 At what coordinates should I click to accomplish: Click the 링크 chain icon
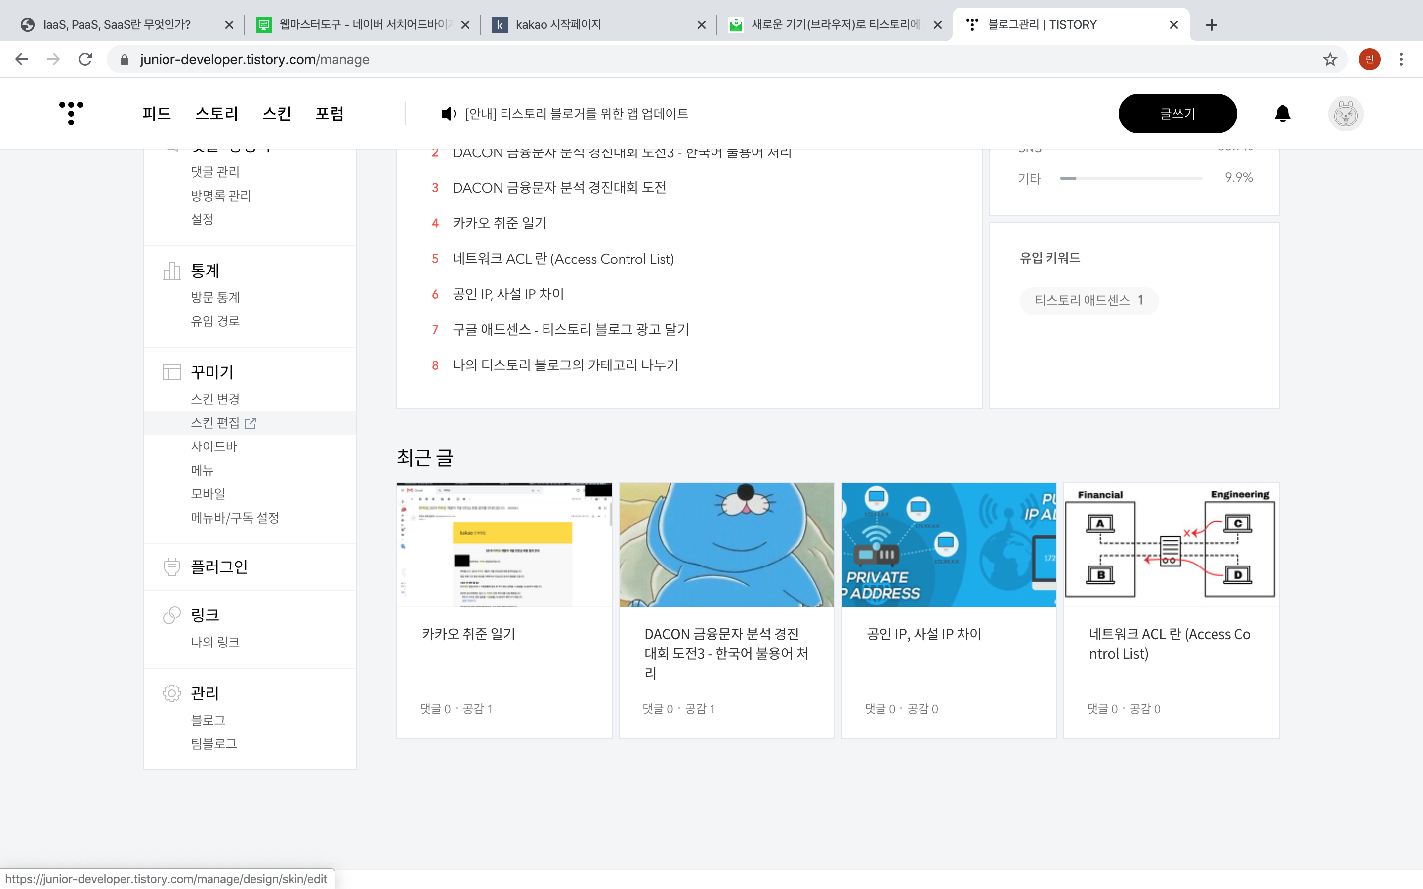pos(172,615)
